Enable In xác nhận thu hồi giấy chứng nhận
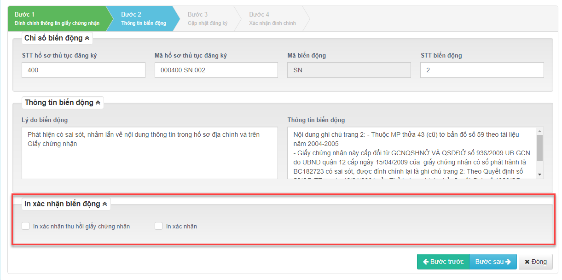 click(x=26, y=226)
